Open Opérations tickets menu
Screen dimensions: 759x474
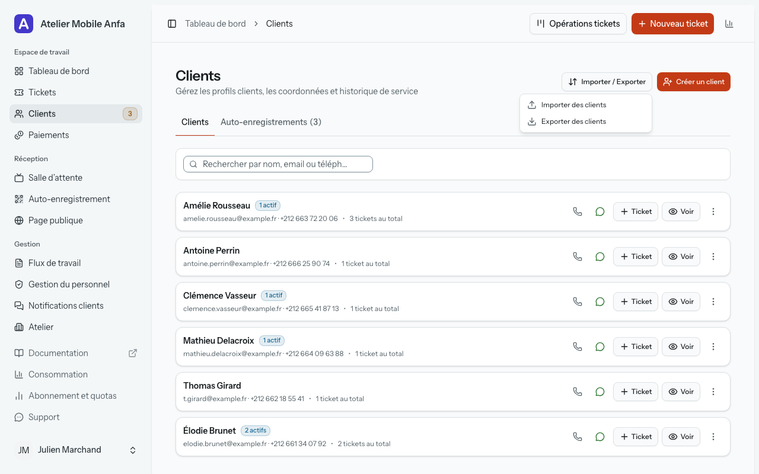[x=578, y=24]
